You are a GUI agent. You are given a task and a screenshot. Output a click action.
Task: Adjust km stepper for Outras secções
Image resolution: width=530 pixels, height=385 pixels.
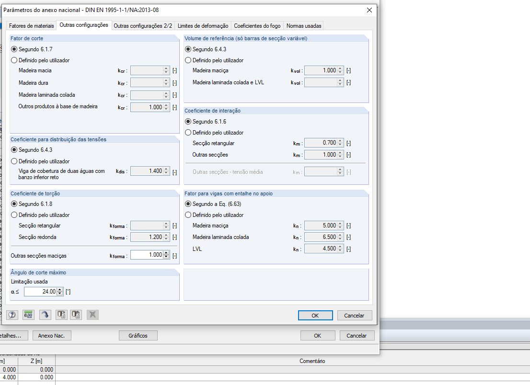coord(340,155)
